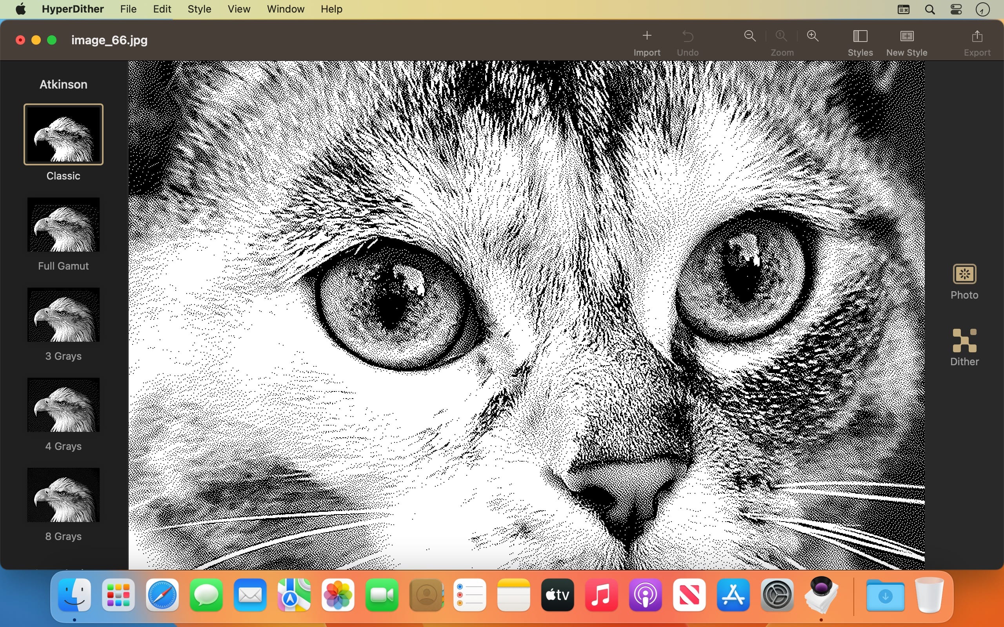
Task: Open the Edit menu
Action: 162,9
